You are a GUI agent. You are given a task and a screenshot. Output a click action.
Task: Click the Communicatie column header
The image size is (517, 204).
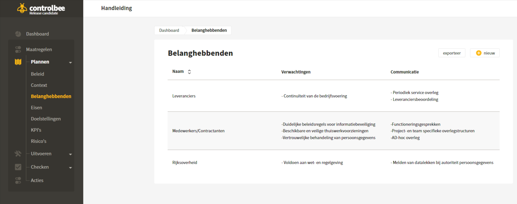click(405, 72)
